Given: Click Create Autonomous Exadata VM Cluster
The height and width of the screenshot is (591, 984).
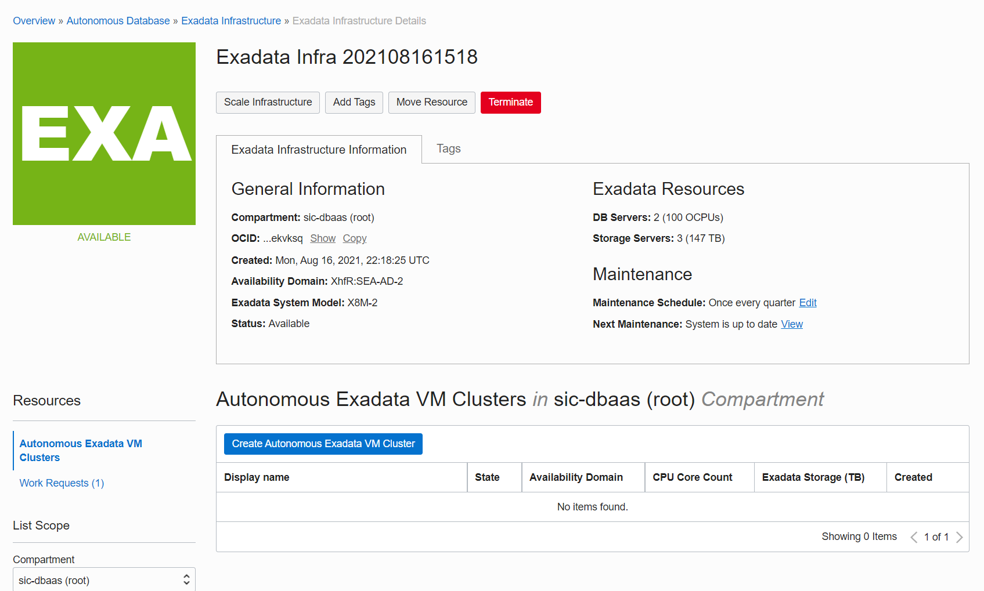Looking at the screenshot, I should (x=323, y=444).
